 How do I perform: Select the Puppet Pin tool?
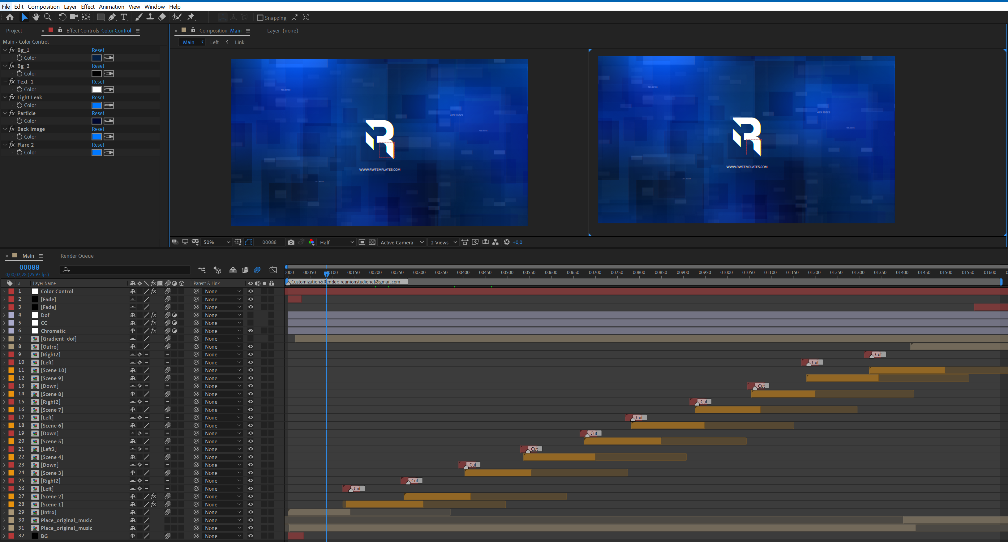tap(191, 17)
